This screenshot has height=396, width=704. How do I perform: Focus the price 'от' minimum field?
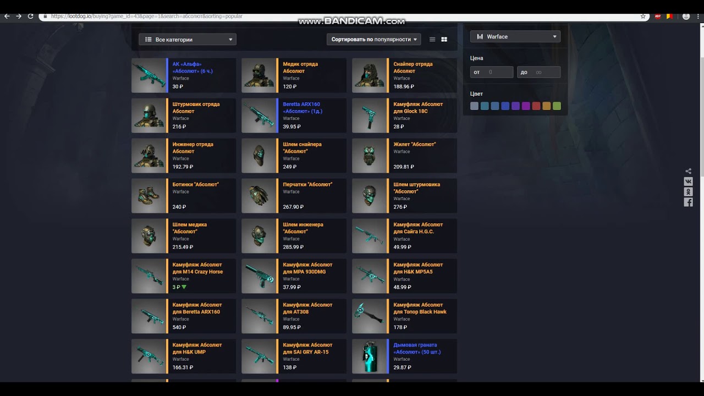[x=492, y=72]
